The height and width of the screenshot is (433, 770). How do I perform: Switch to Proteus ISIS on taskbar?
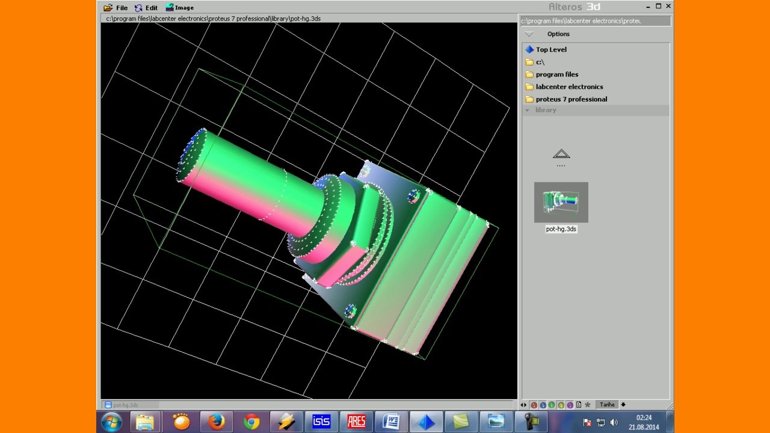(x=321, y=422)
